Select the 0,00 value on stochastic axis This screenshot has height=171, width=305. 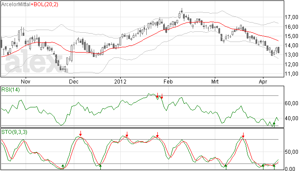[290, 169]
